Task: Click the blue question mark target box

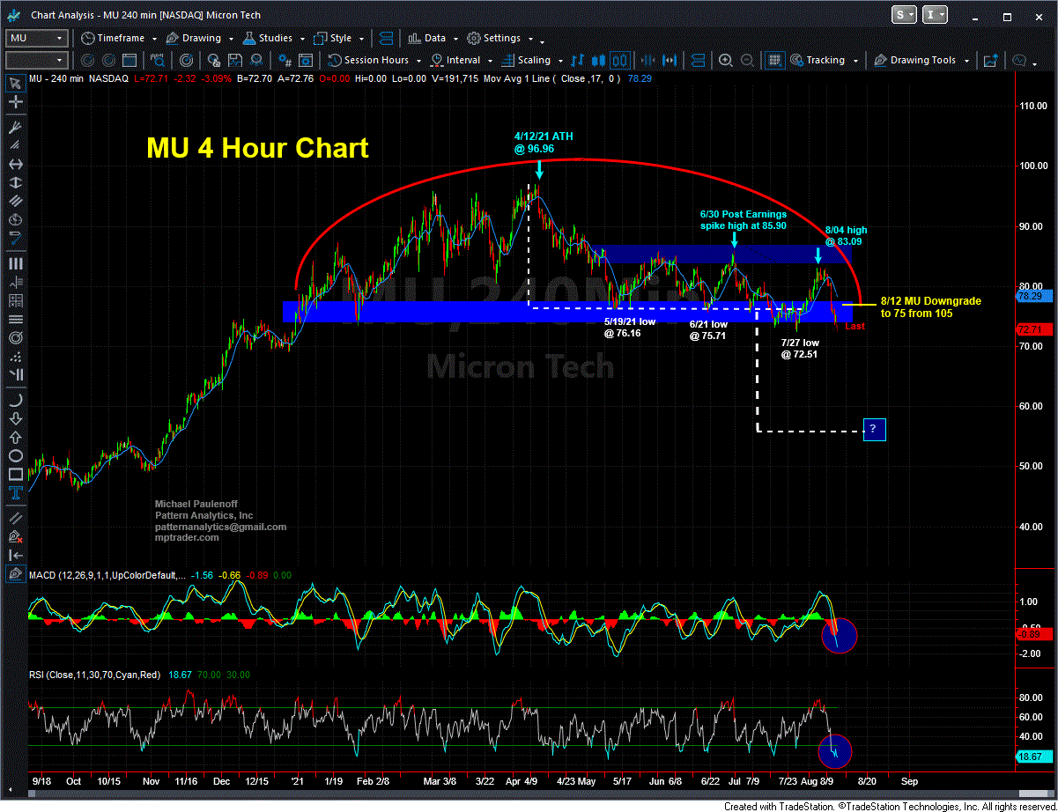Action: point(874,430)
